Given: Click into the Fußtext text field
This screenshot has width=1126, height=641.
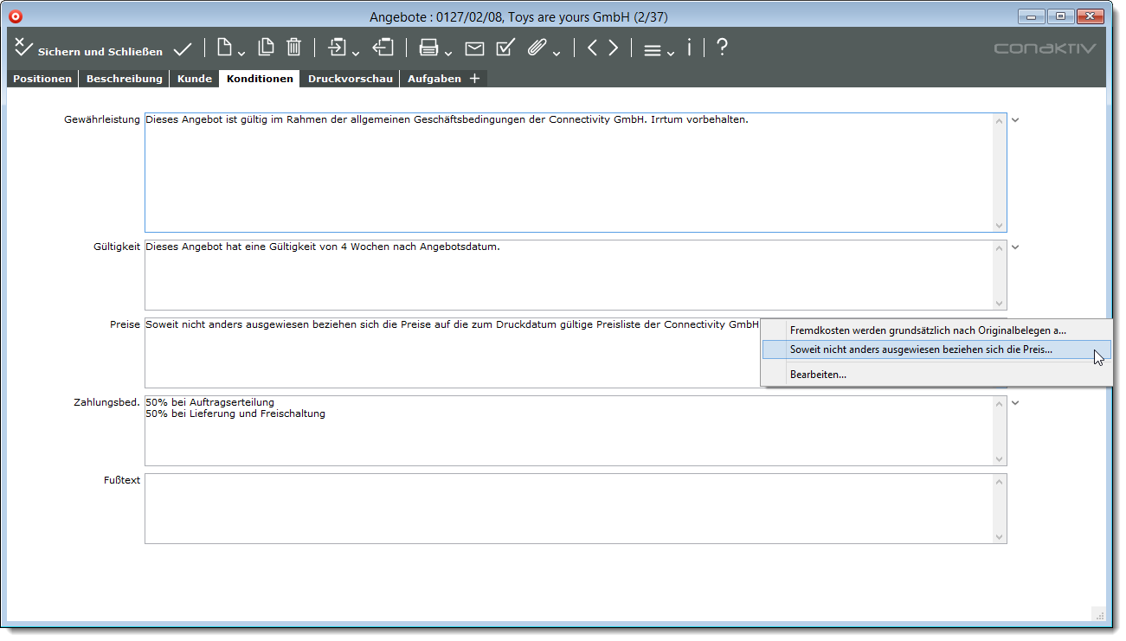Looking at the screenshot, I should click(568, 509).
